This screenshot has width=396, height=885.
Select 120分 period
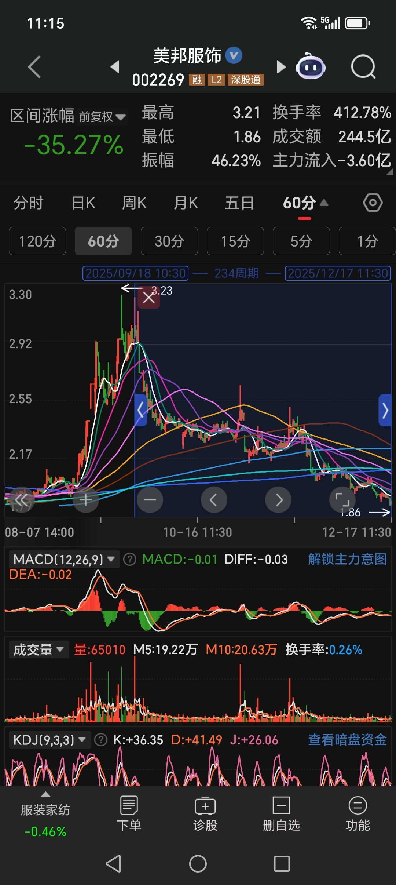pos(37,241)
